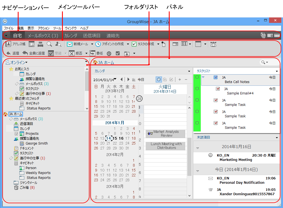Tick the green box beside Sample Email#4

197,88
